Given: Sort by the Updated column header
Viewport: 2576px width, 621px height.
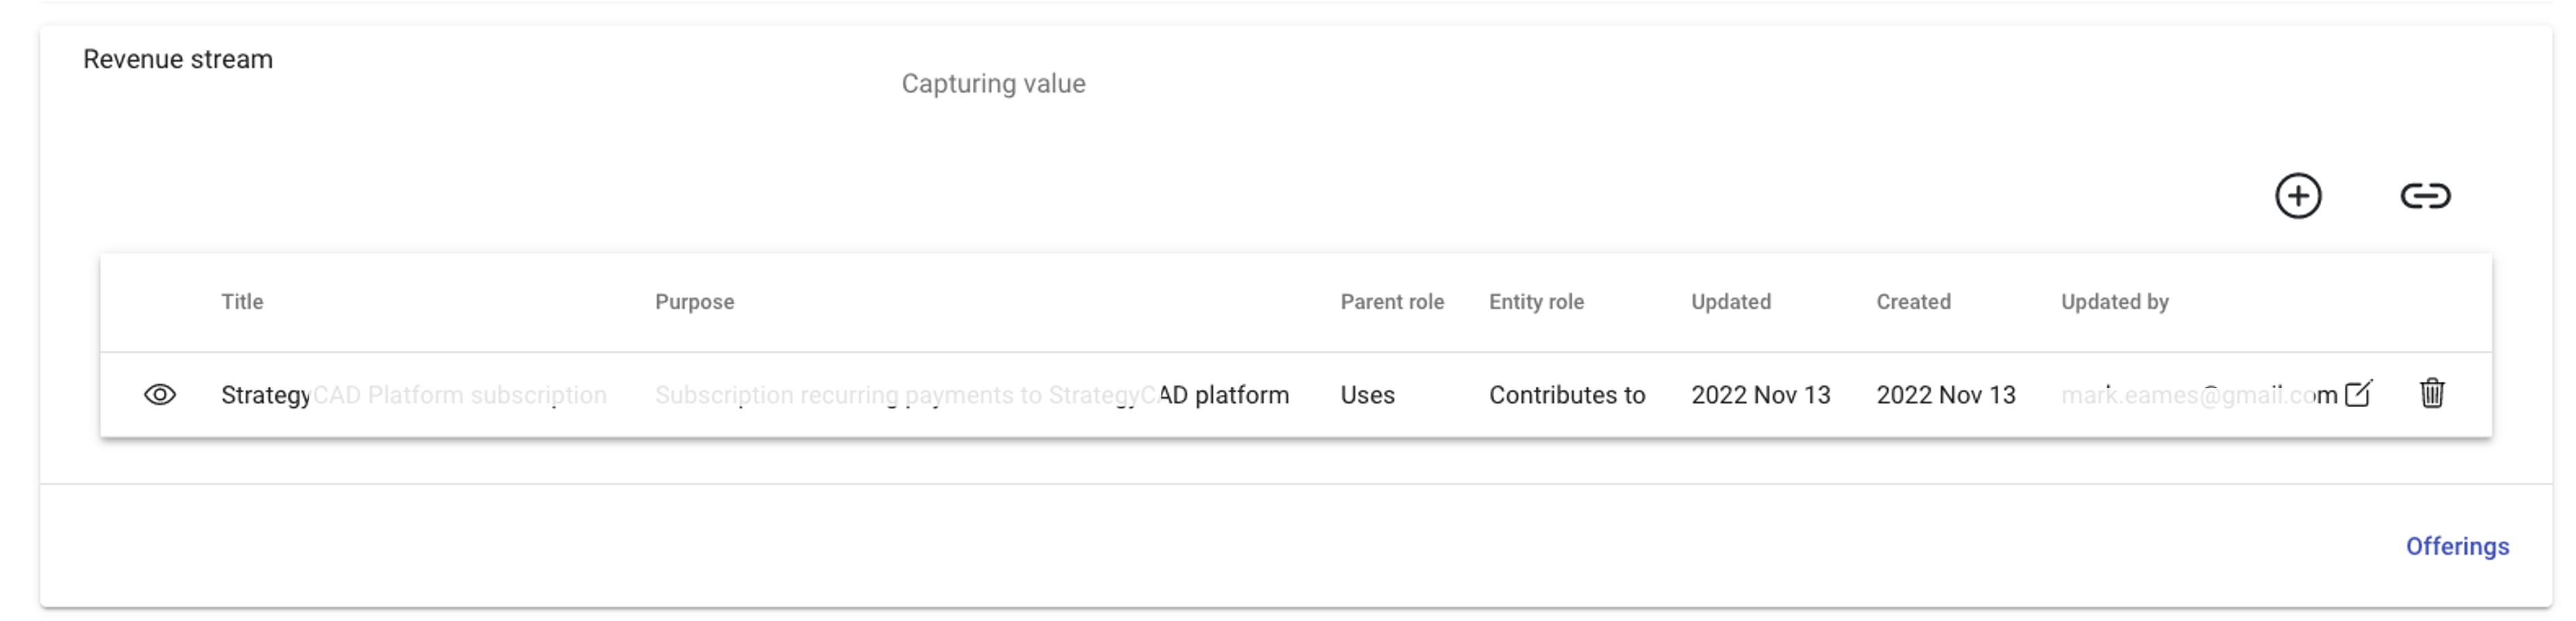Looking at the screenshot, I should pyautogui.click(x=1730, y=302).
